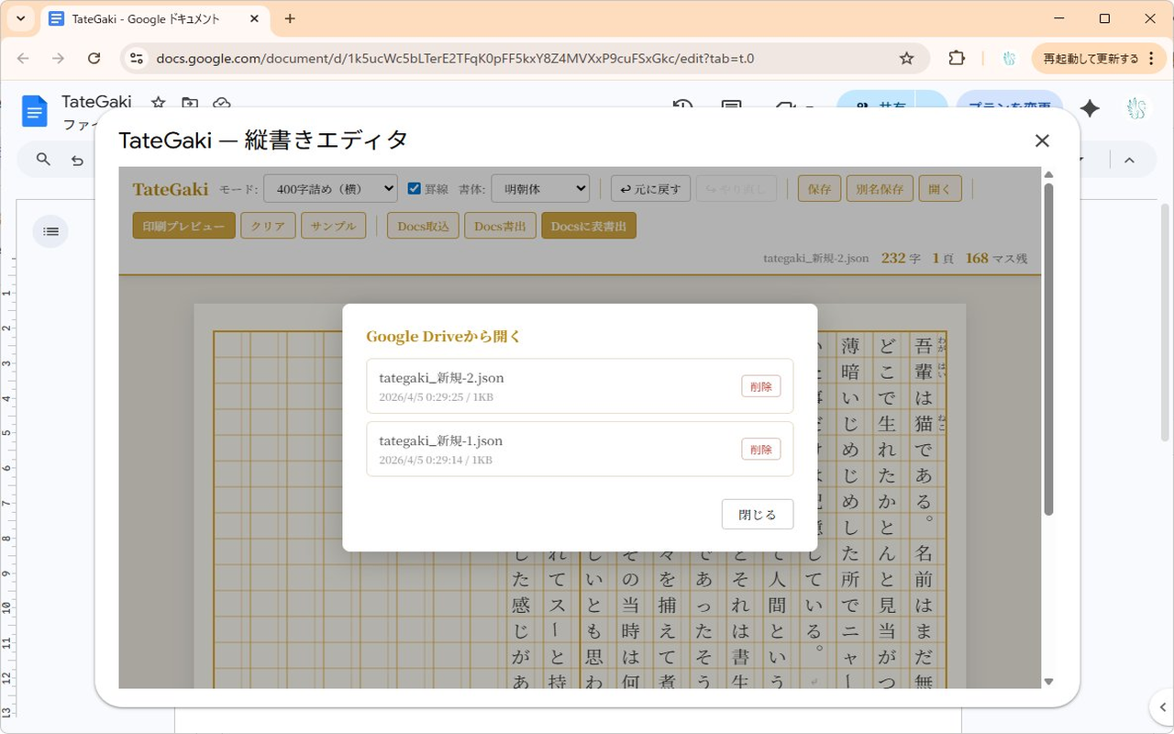Viewport: 1174px width, 734px height.
Task: Click the scroll down arrow of editor
Action: click(x=1049, y=682)
